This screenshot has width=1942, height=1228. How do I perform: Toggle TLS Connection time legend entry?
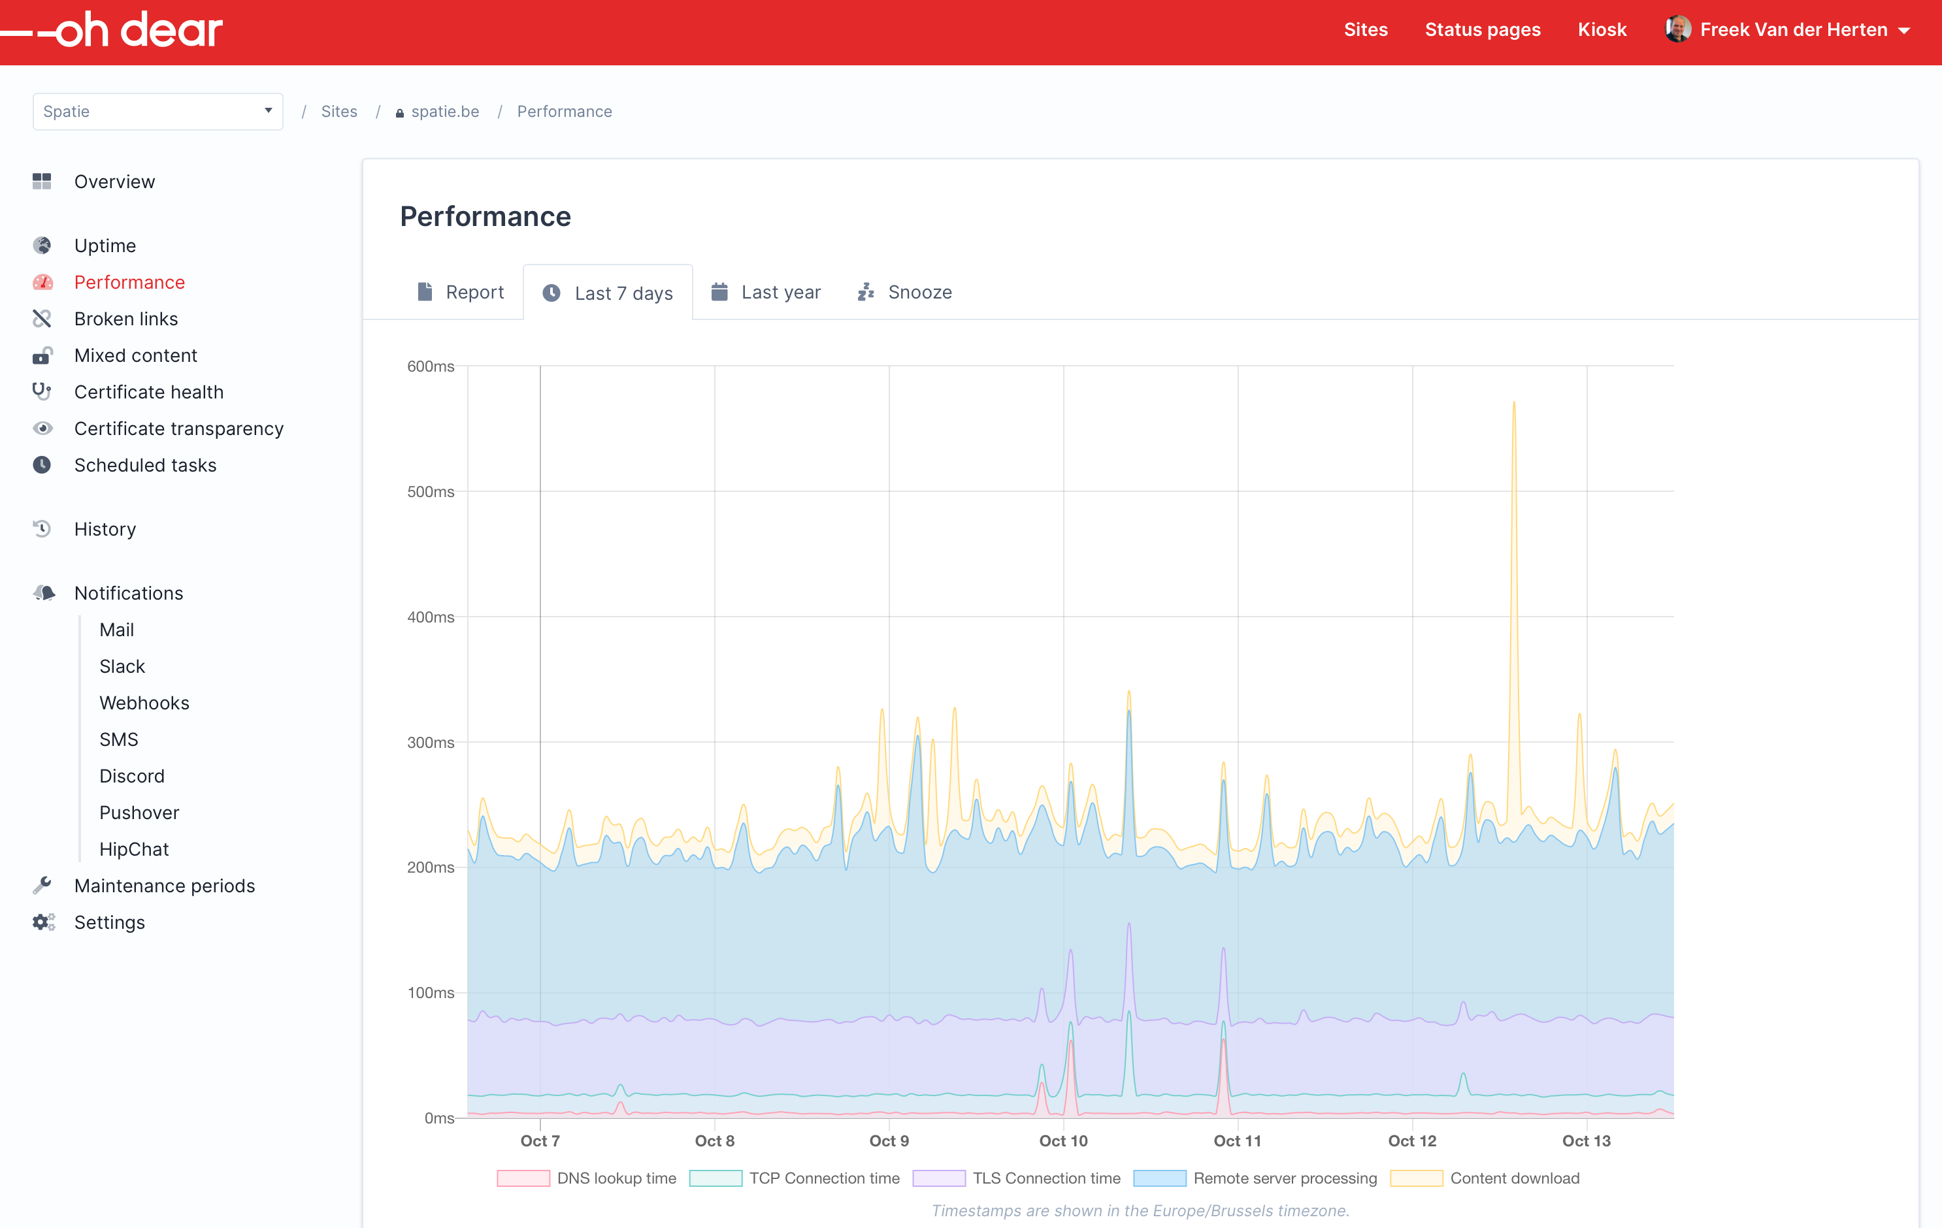[1016, 1178]
